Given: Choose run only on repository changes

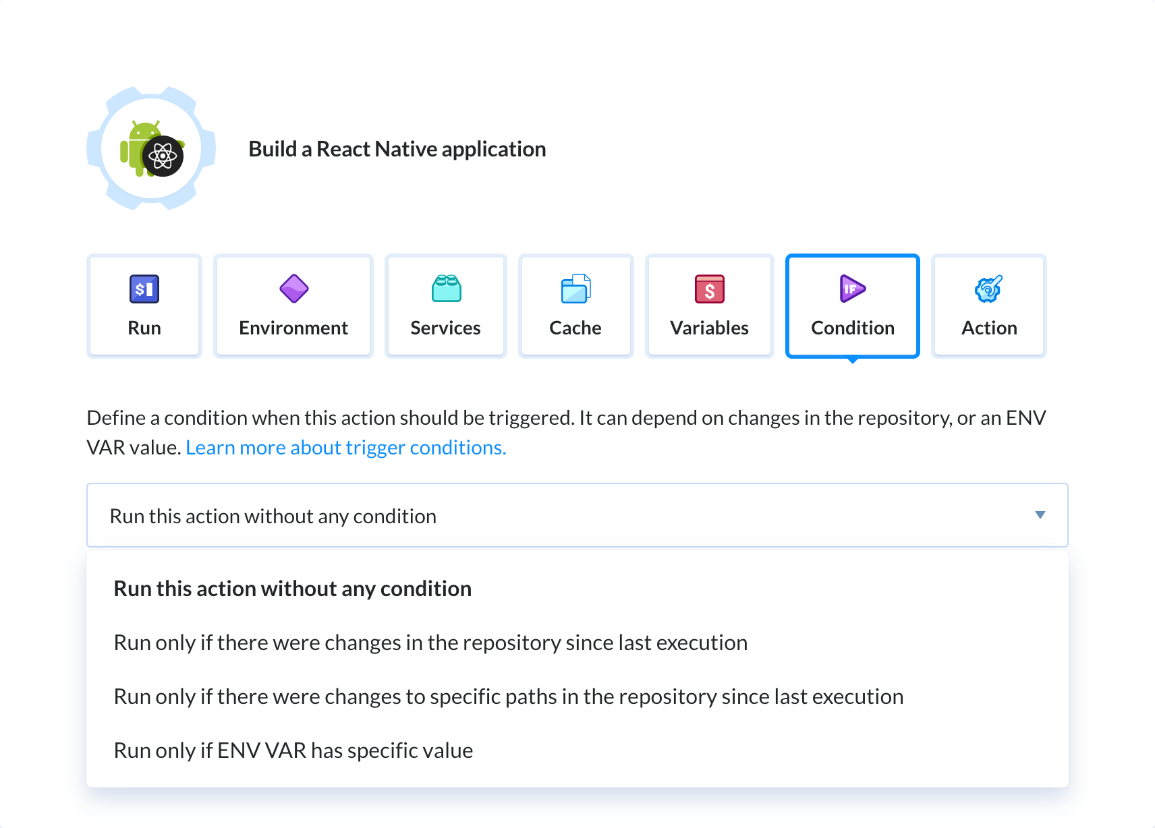Looking at the screenshot, I should [x=430, y=642].
